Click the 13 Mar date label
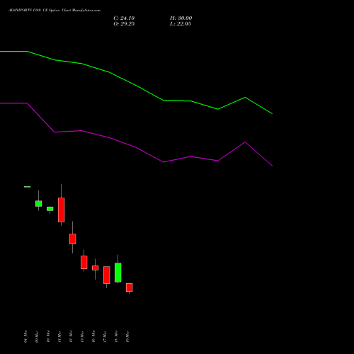The width and height of the screenshot is (354, 354). [82, 336]
